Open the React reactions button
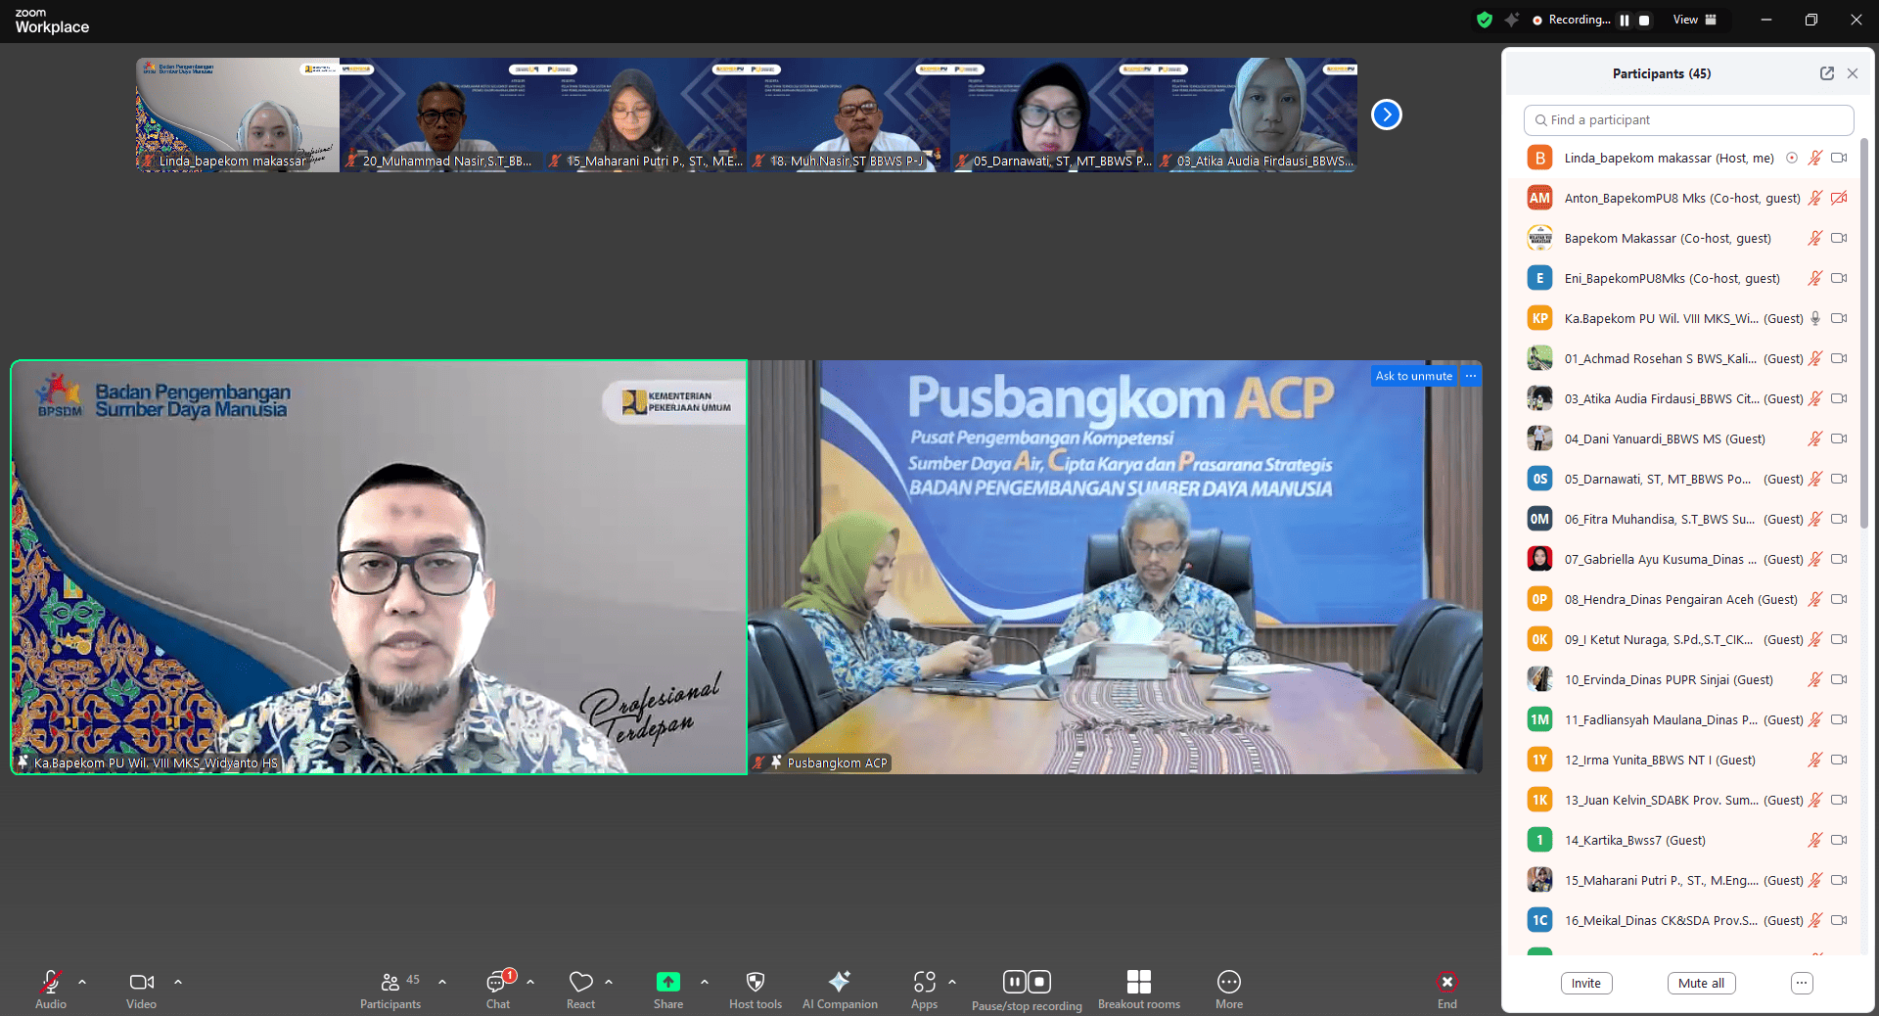 581,989
